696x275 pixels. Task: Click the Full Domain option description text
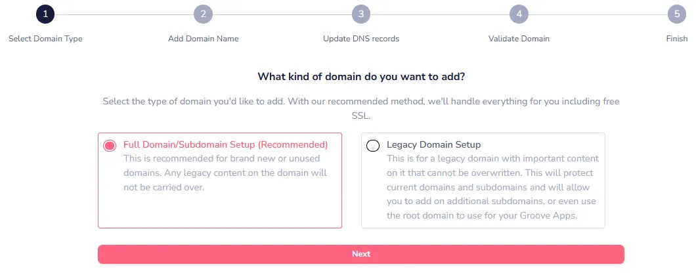pos(225,173)
